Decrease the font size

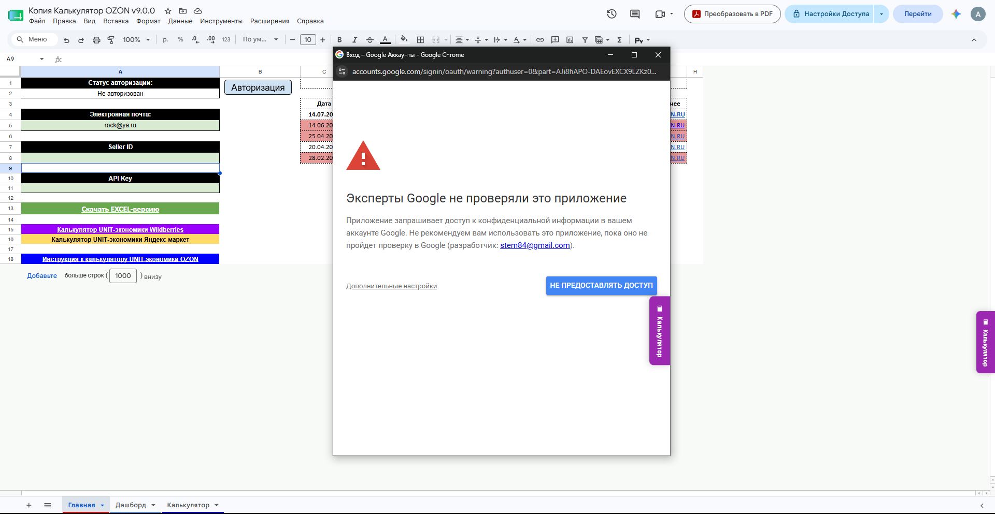pos(292,40)
